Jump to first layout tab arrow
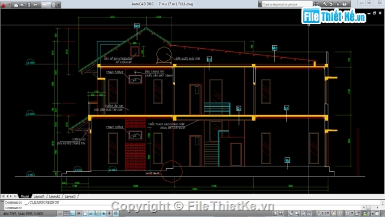This screenshot has width=385, height=217. (2, 196)
